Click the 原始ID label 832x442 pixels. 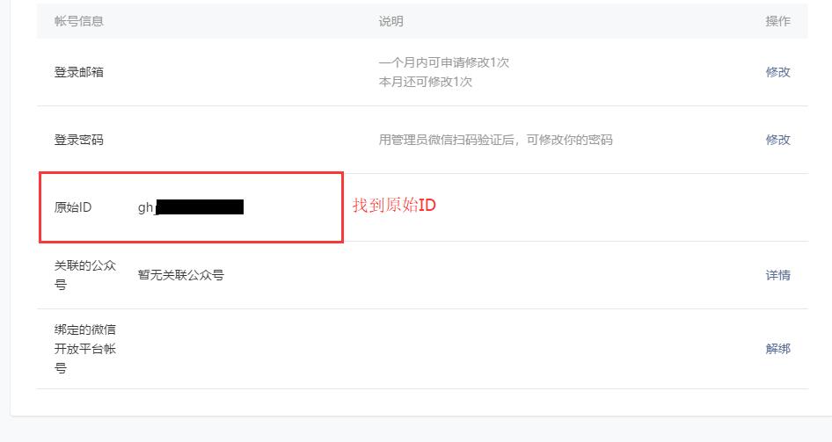click(73, 207)
